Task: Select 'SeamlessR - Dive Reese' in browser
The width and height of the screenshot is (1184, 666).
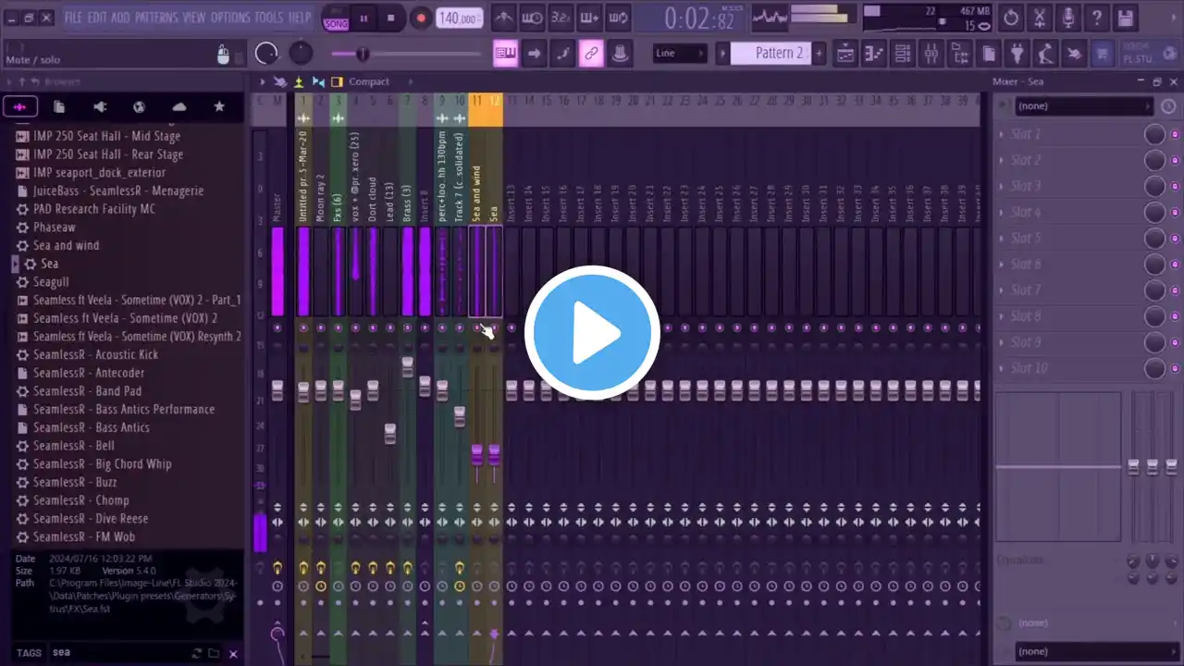Action: pos(91,518)
